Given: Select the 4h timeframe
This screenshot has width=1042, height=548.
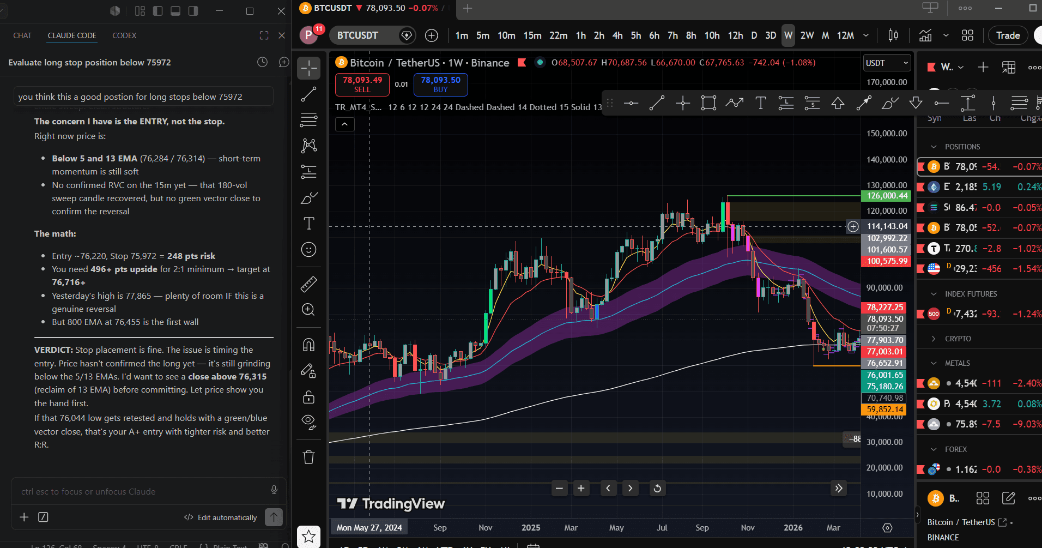Looking at the screenshot, I should [617, 35].
